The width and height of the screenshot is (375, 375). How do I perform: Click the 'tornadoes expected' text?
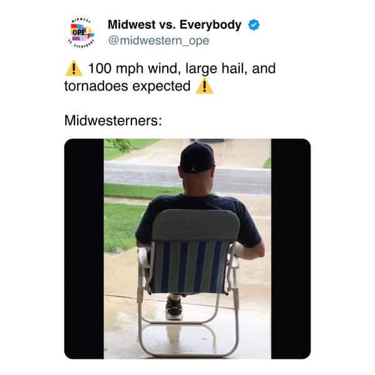[x=127, y=86]
